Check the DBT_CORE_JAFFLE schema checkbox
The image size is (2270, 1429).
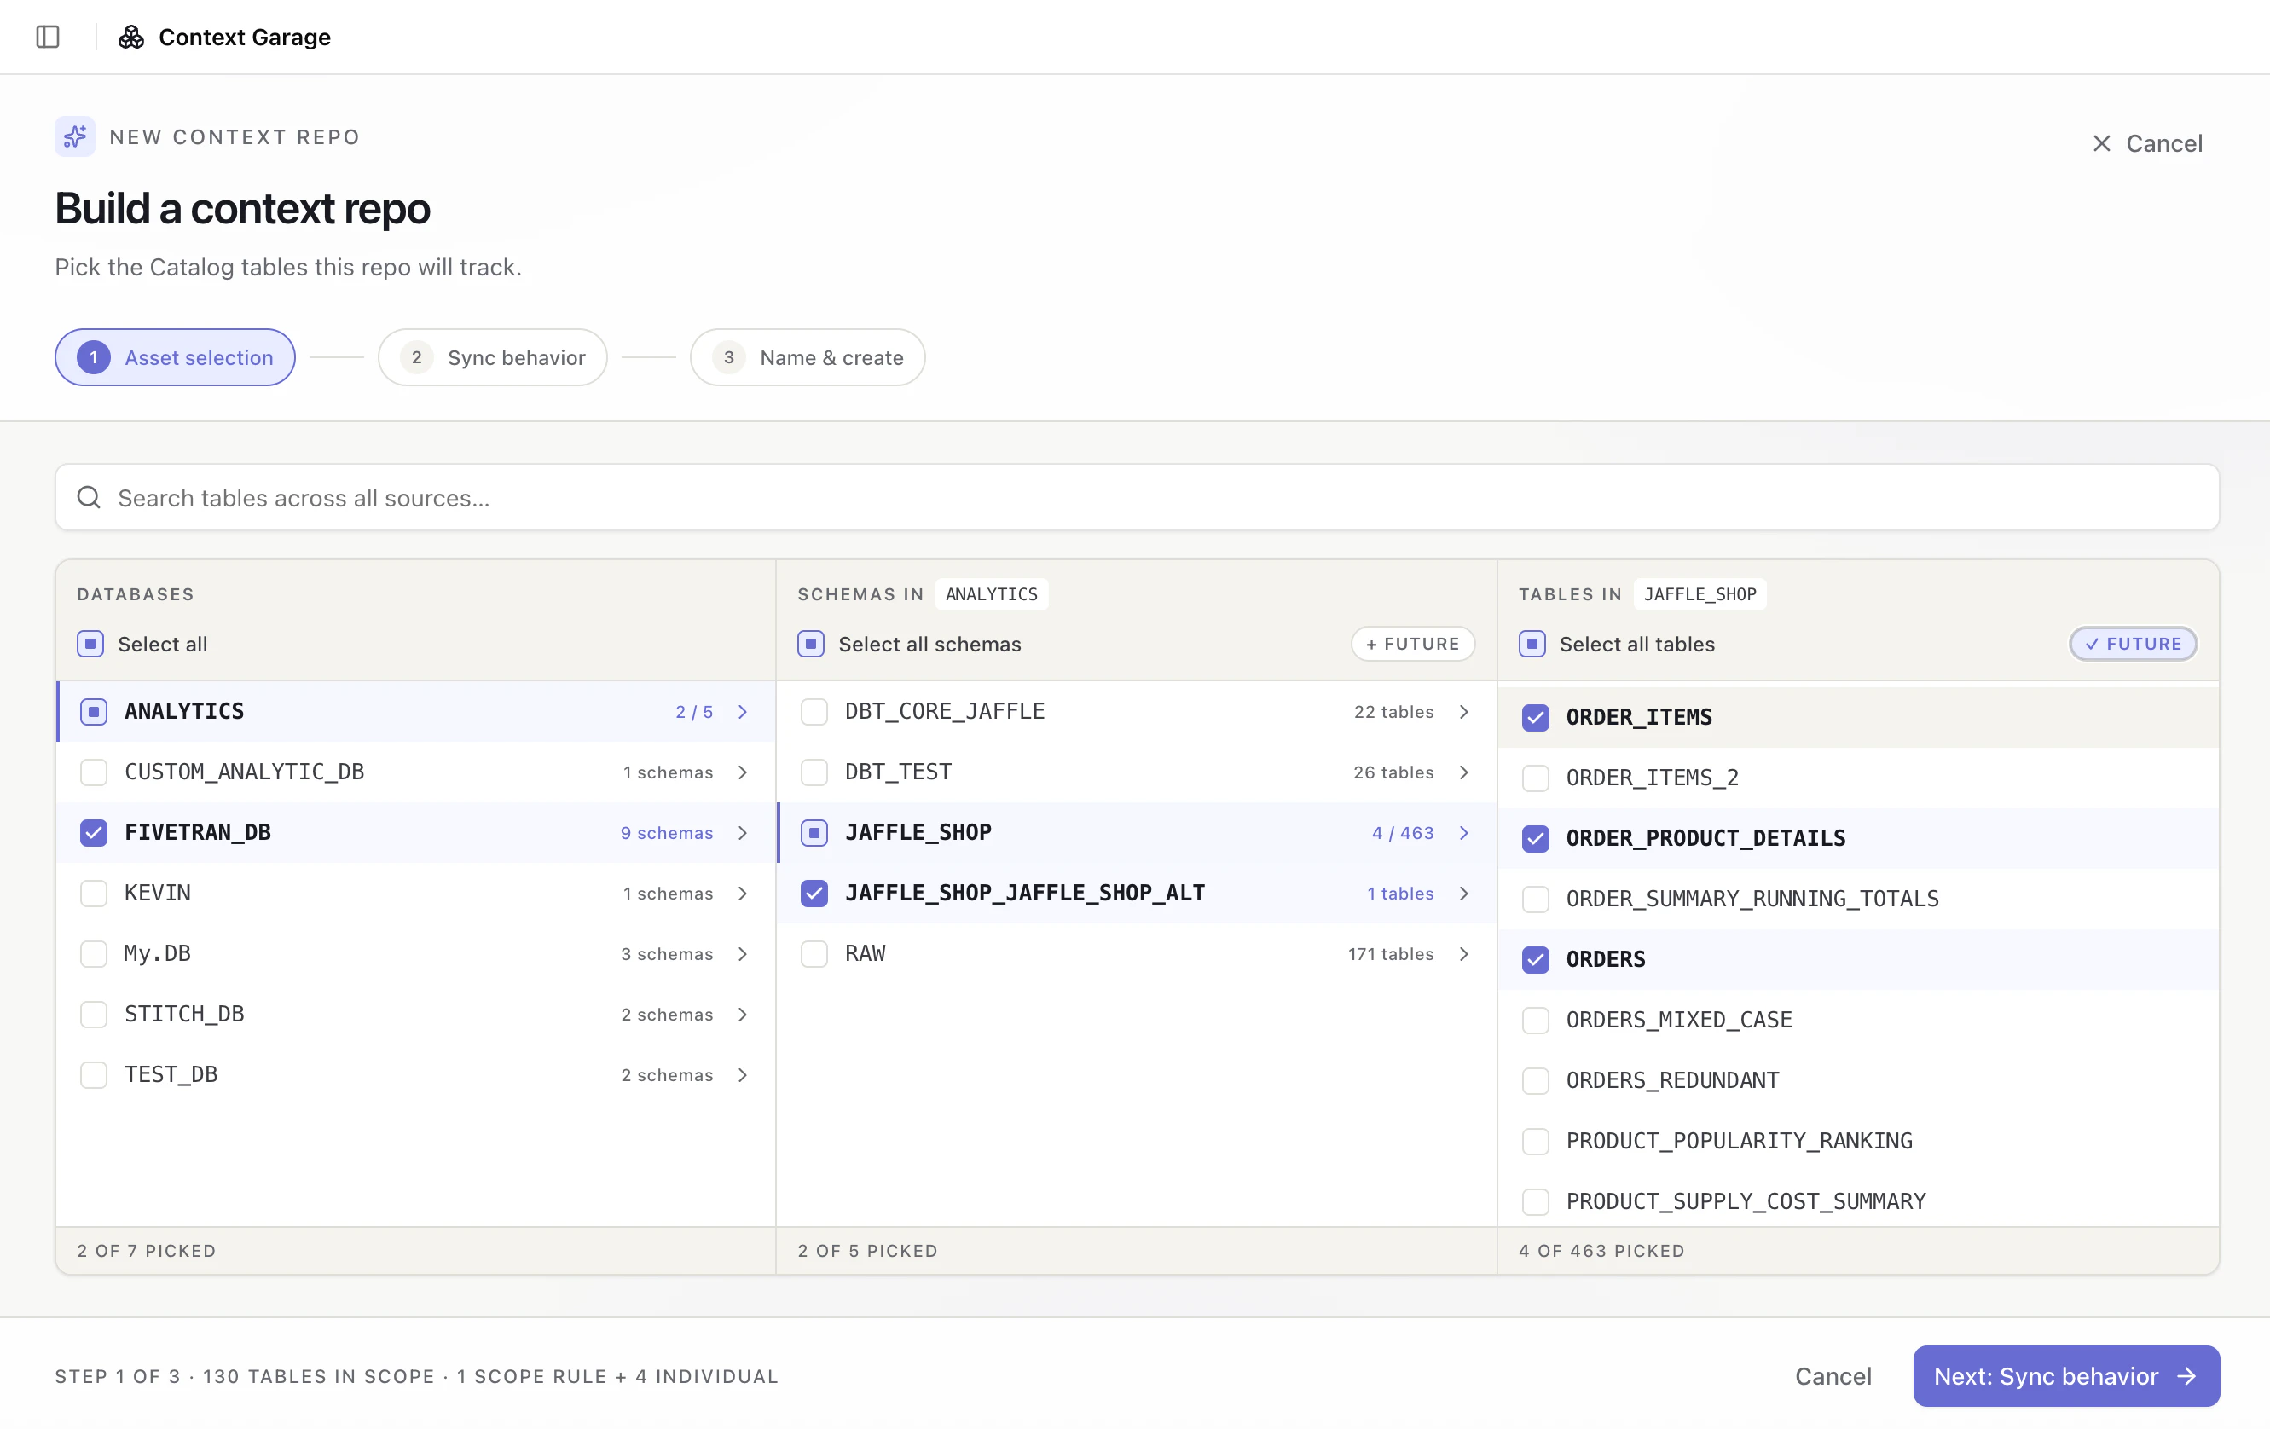click(814, 712)
